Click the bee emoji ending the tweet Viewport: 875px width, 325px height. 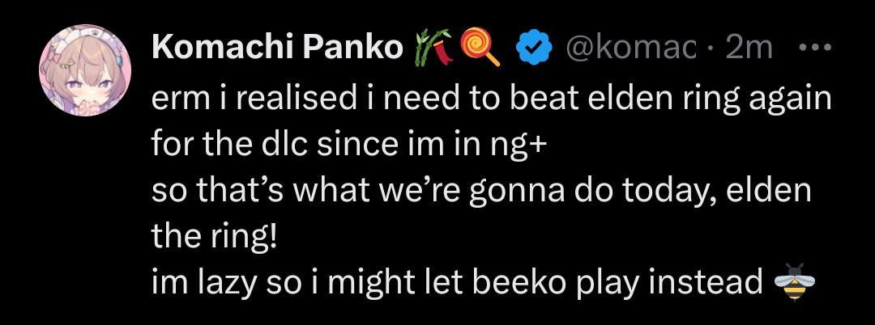click(x=794, y=284)
